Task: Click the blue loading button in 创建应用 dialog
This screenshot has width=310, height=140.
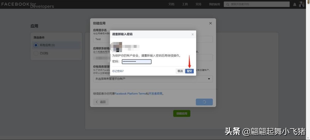Action: point(204,102)
